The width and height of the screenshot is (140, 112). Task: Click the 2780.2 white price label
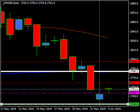[134, 71]
